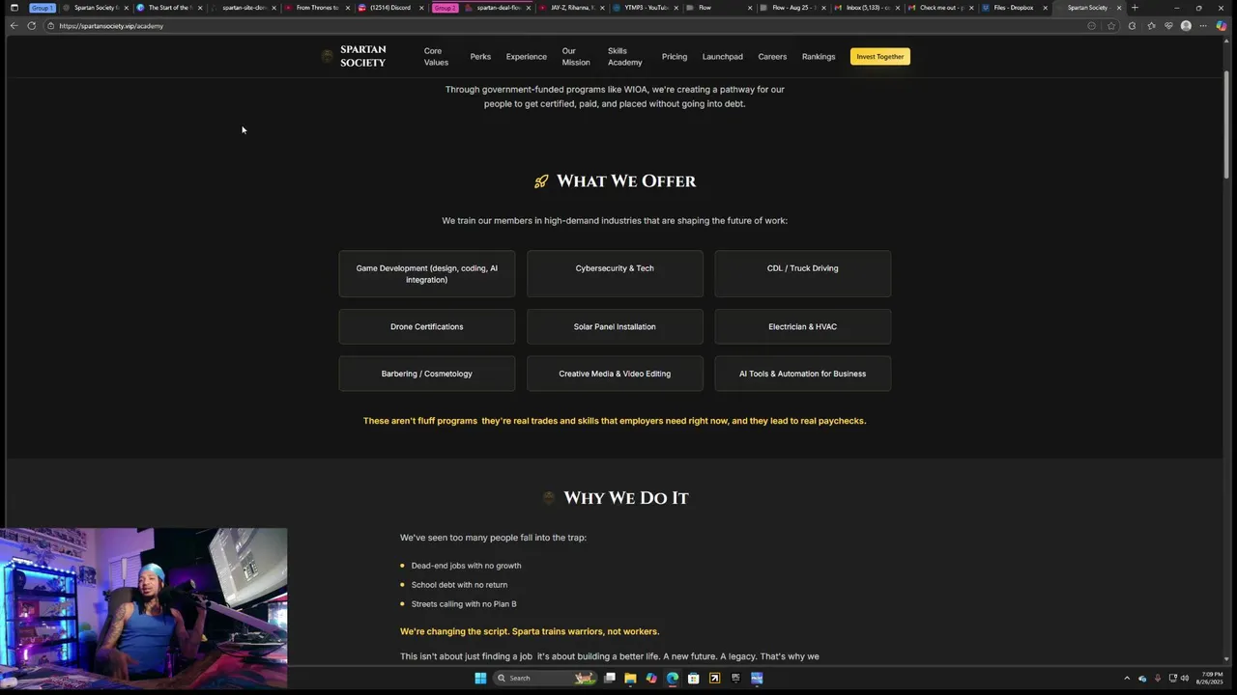
Task: Click the Invest Together button
Action: coord(879,57)
